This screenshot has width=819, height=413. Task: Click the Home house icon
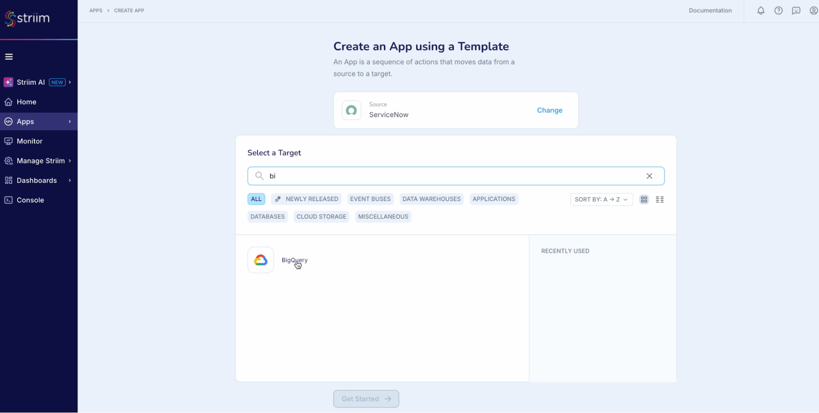(x=8, y=102)
